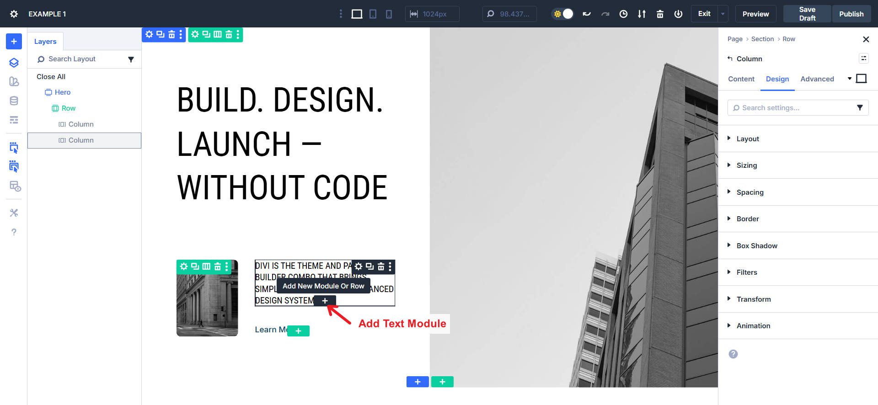Redo the last undone change
The image size is (878, 405).
tap(605, 14)
